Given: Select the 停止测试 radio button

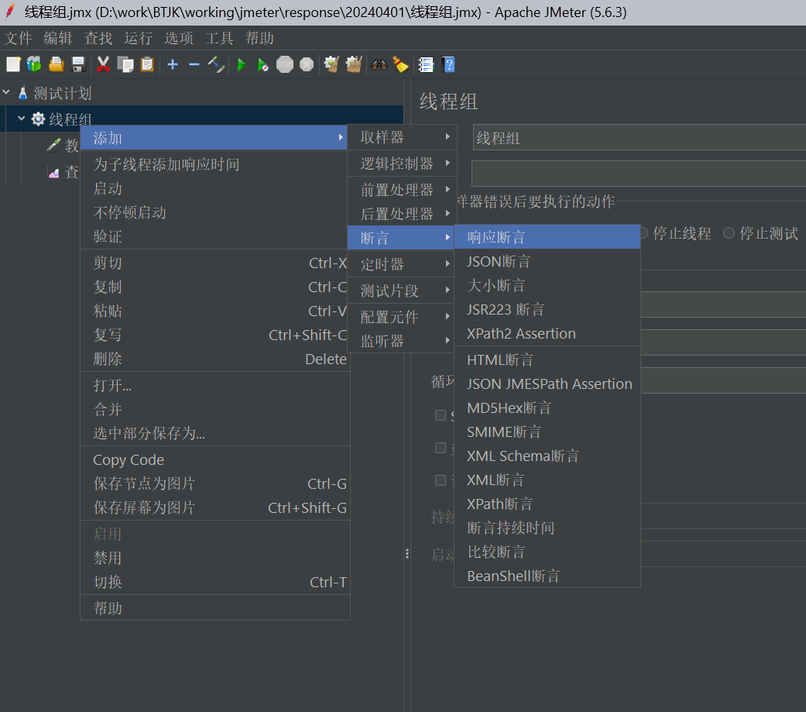Looking at the screenshot, I should coord(729,233).
